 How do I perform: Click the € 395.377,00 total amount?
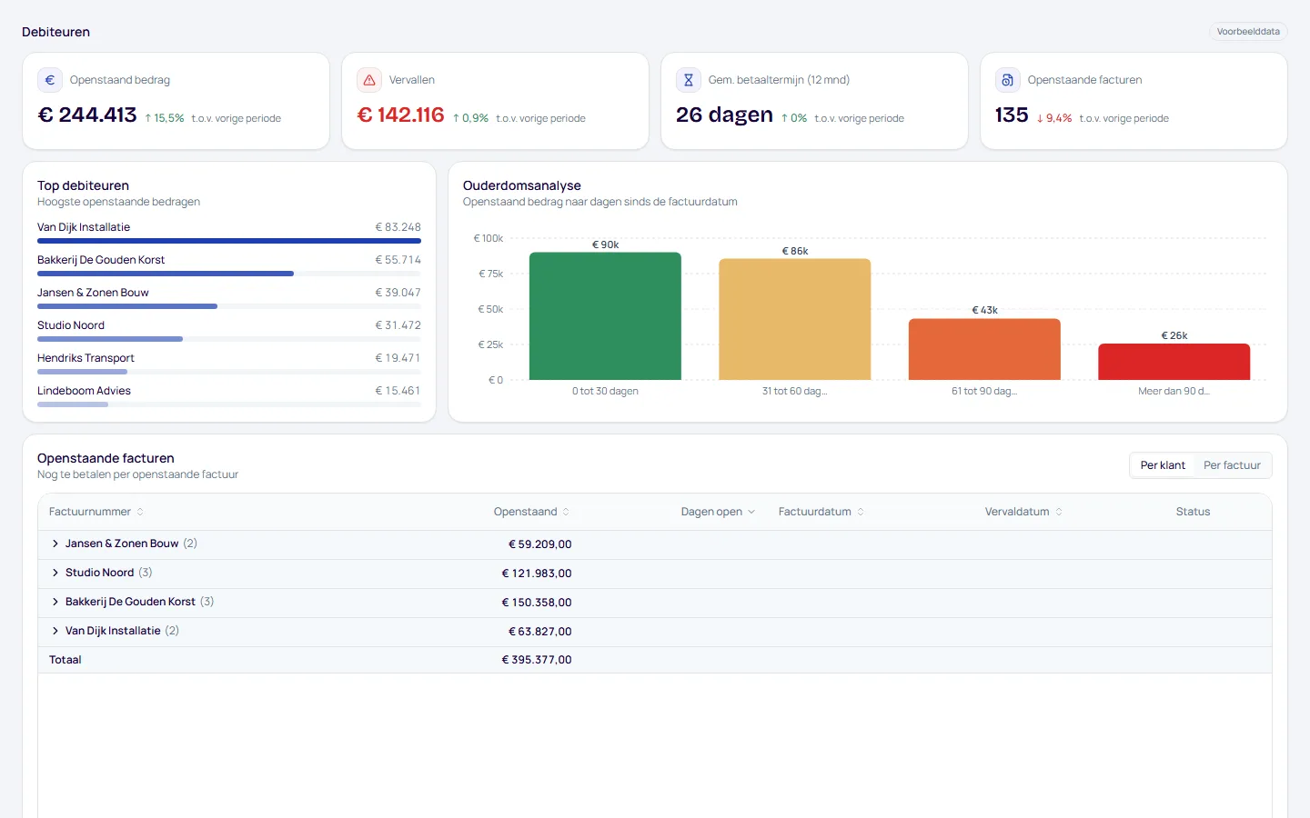point(537,660)
